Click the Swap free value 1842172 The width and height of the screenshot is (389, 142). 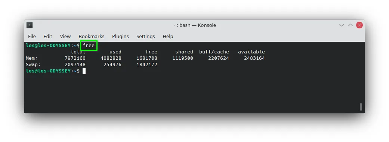147,65
